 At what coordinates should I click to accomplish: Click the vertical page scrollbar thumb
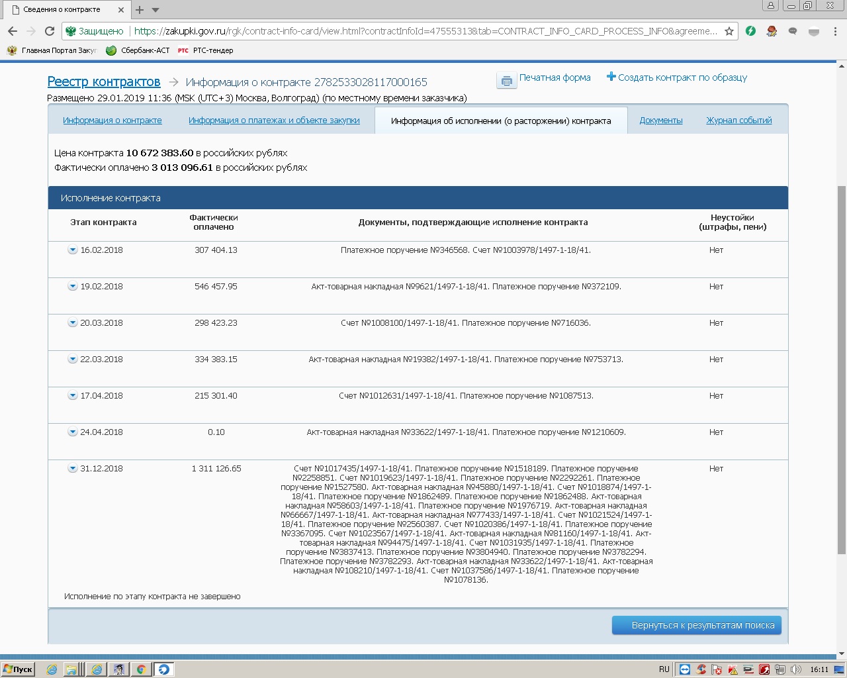(x=842, y=369)
